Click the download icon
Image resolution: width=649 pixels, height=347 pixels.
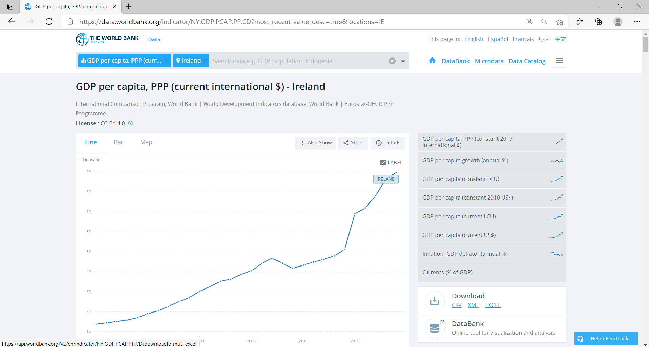[x=434, y=300]
